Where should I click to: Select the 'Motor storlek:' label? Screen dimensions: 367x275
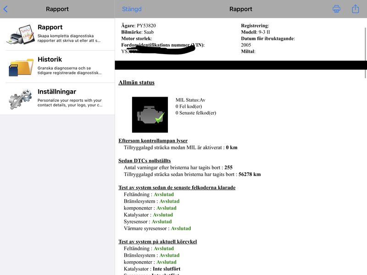136,38
